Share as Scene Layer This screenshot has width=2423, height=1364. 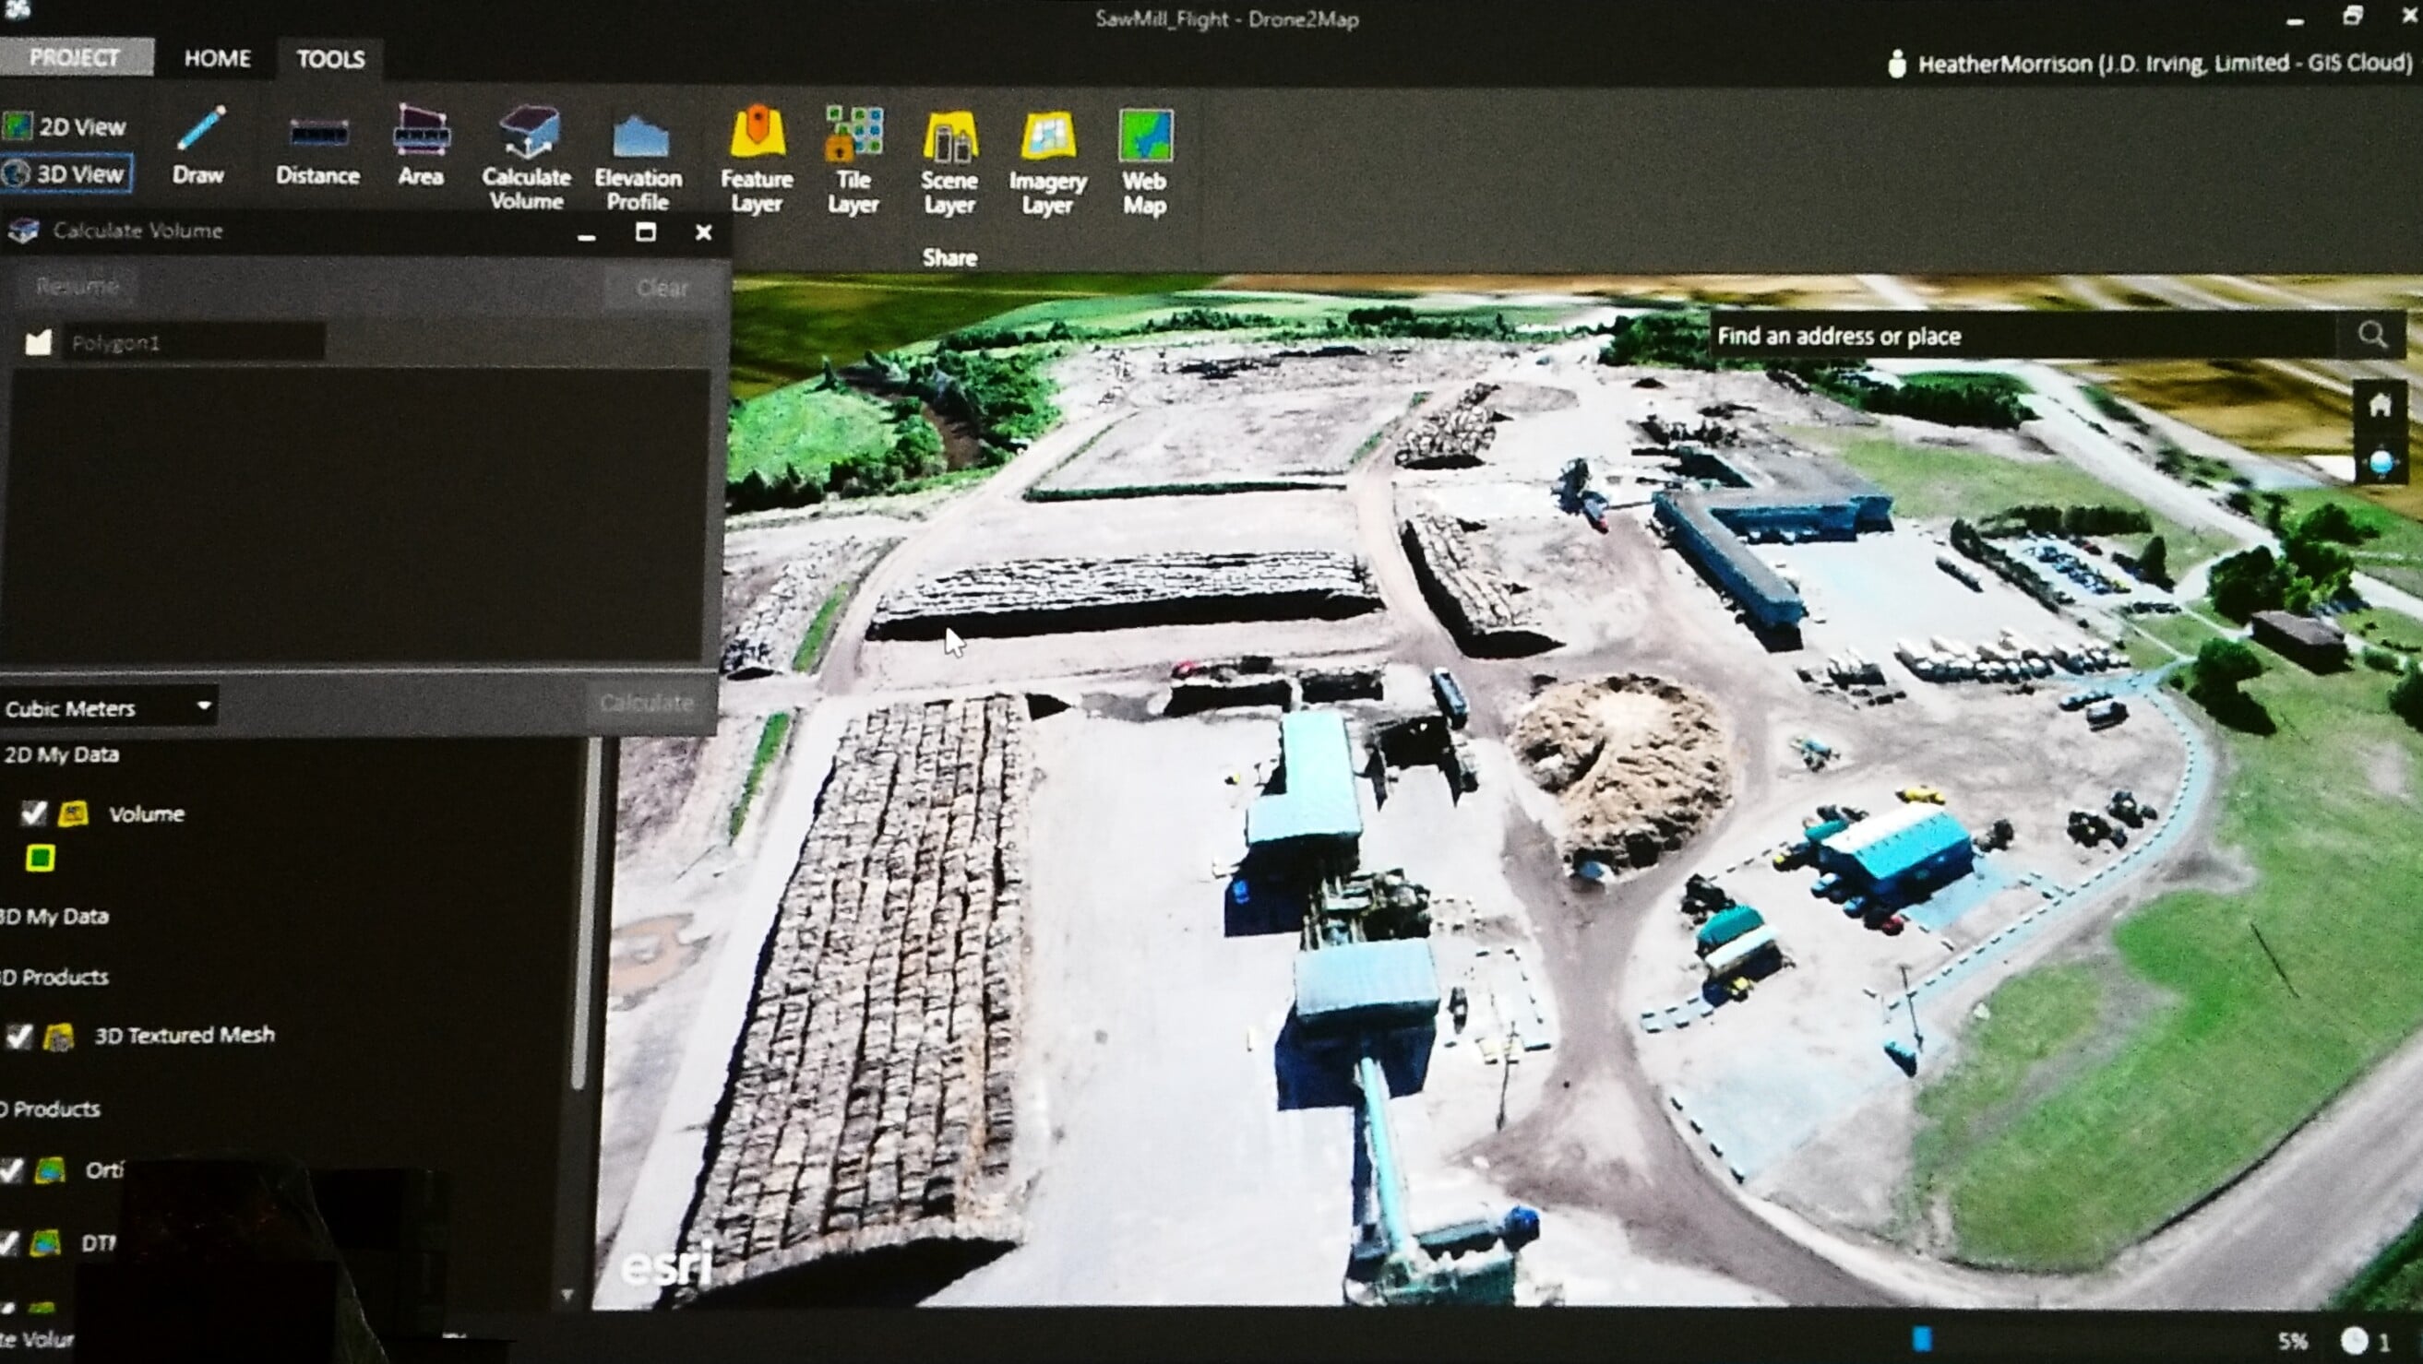click(949, 161)
